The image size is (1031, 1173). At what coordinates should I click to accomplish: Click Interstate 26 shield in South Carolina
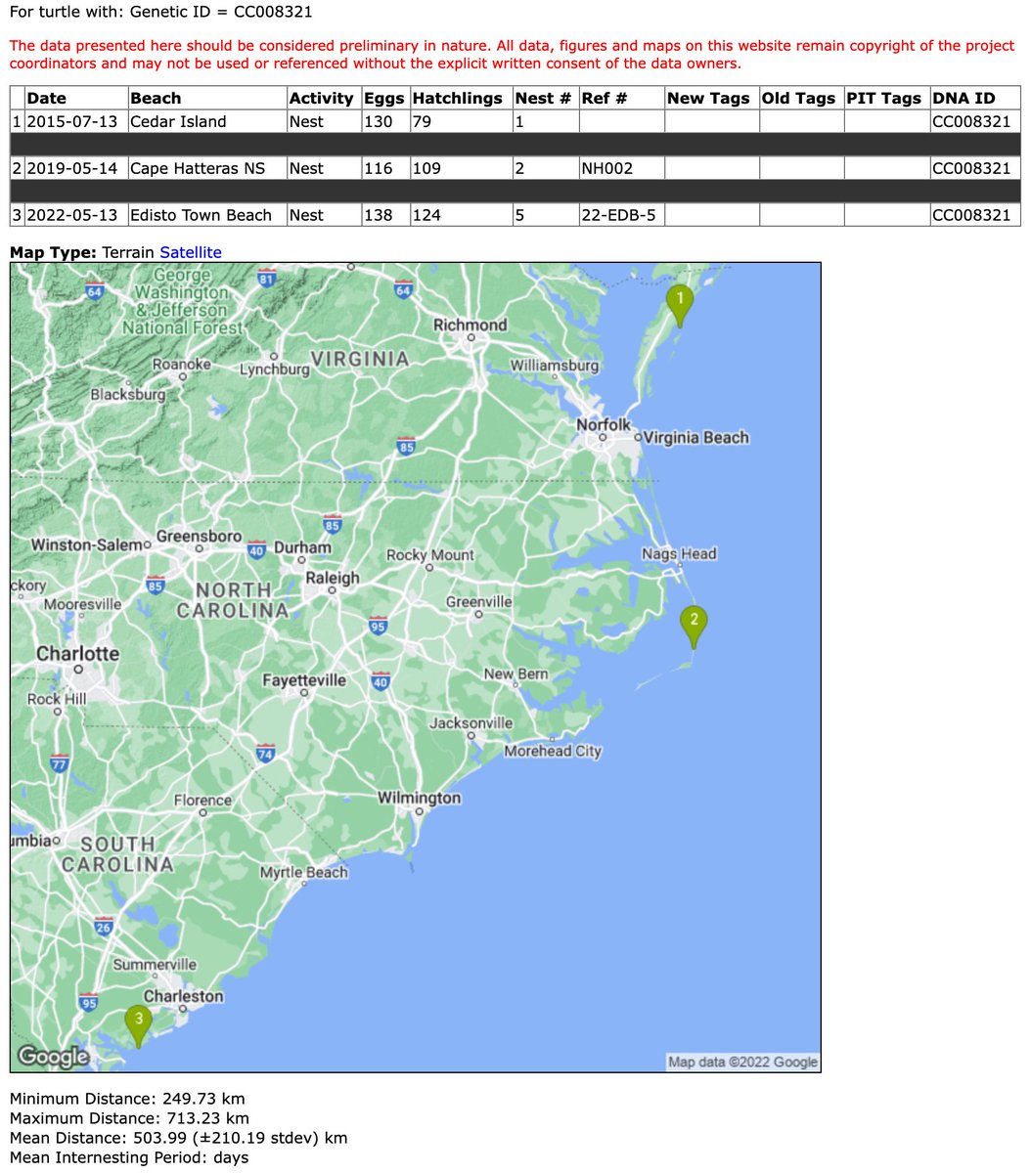104,927
